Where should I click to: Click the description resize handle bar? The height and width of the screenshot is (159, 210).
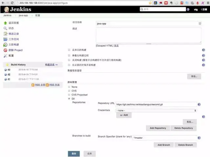click(x=149, y=44)
